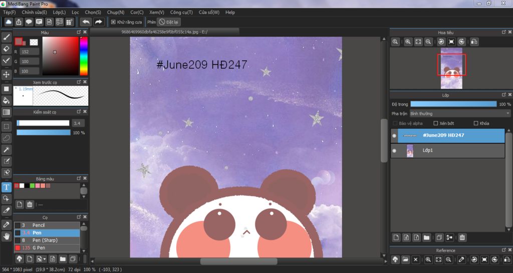Hide the Lớp1 layer
Image resolution: width=513 pixels, height=273 pixels.
pos(394,150)
